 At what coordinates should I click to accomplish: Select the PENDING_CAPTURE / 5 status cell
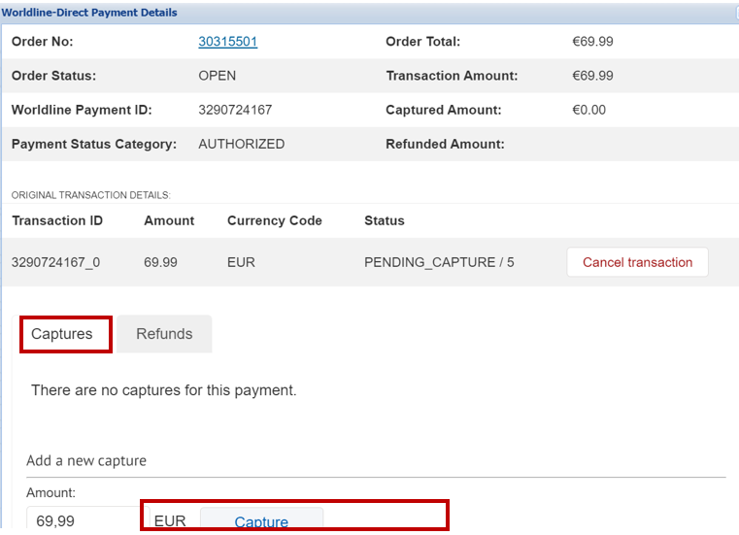tap(439, 262)
